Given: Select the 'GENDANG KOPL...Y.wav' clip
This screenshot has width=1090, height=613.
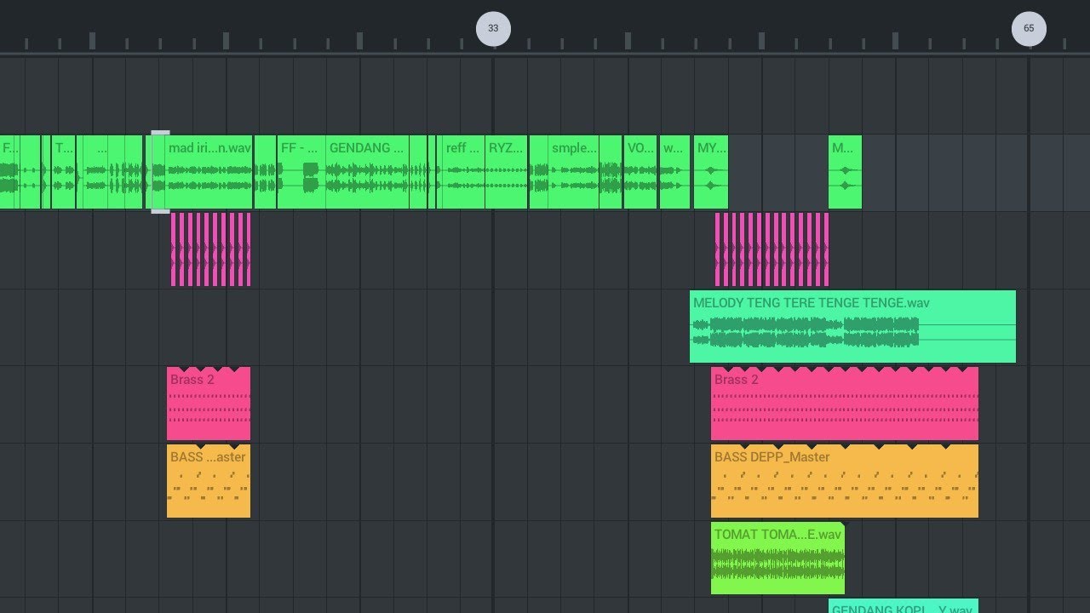Looking at the screenshot, I should 904,606.
